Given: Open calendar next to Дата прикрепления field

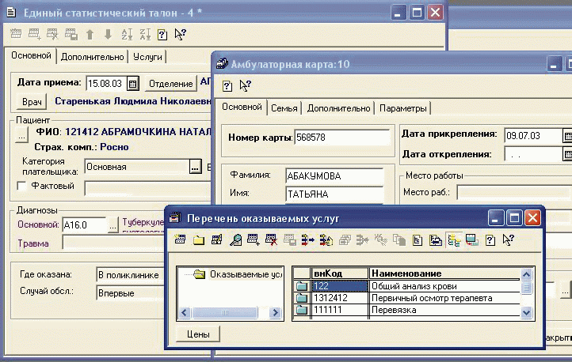Looking at the screenshot, I should [567, 136].
